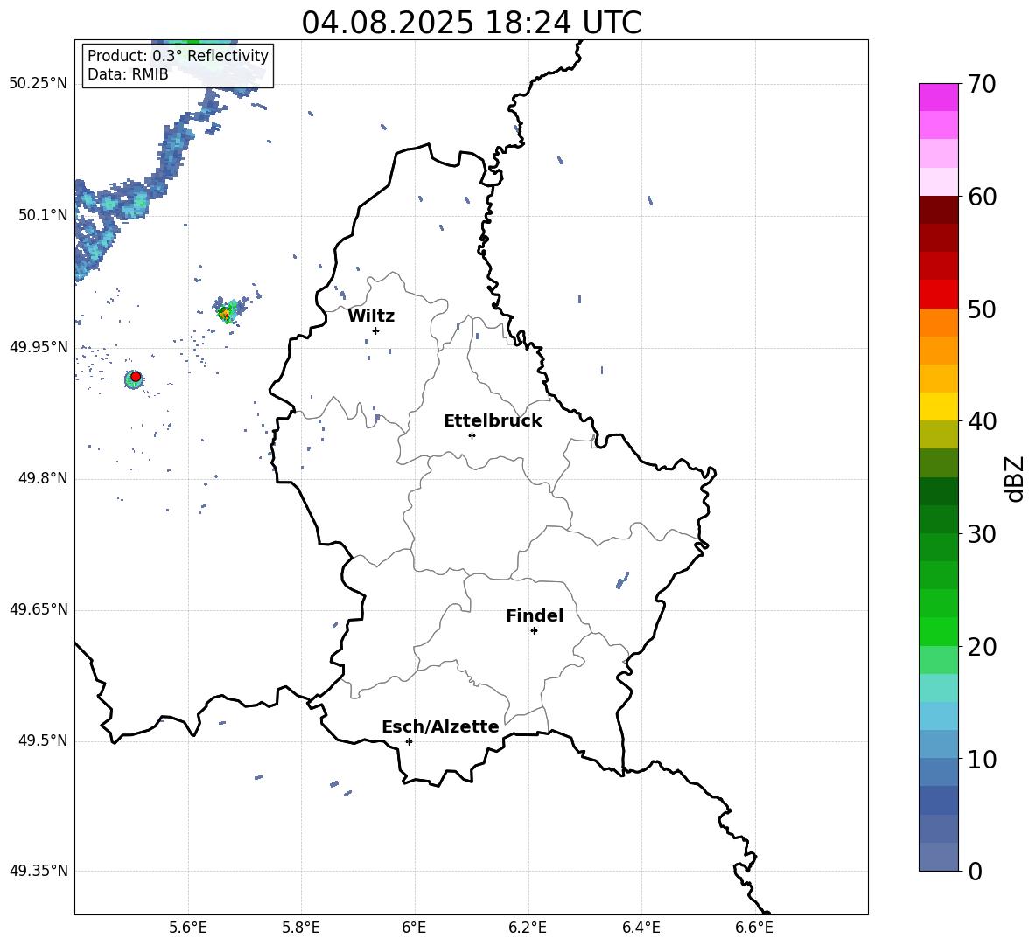Viewport: 1036px width, 945px height.
Task: Click the 60 tick label on colorbar
Action: pyautogui.click(x=981, y=197)
